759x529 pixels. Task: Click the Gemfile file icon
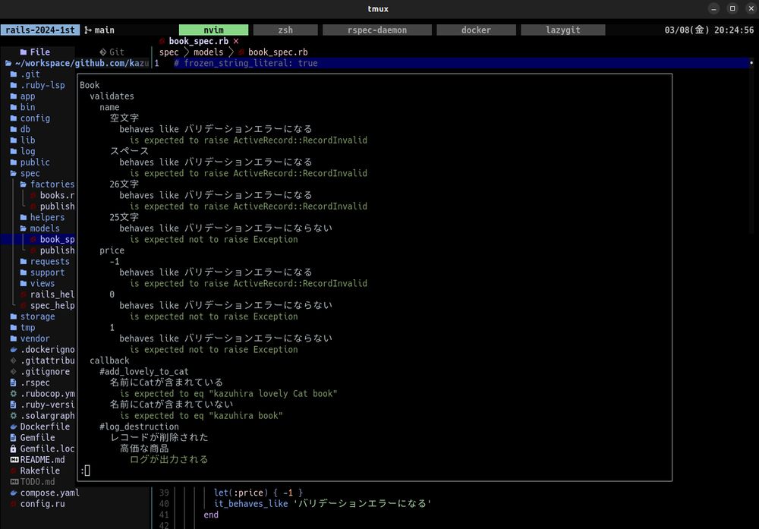[x=14, y=438]
